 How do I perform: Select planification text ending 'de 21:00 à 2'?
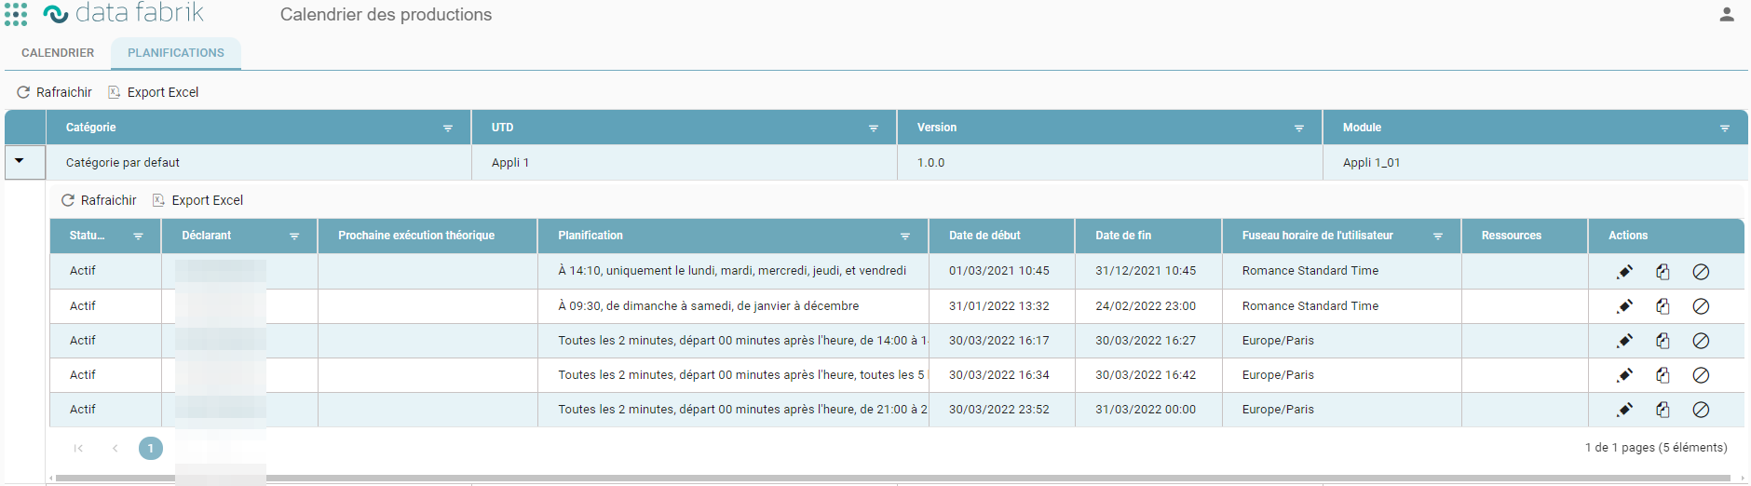[733, 409]
